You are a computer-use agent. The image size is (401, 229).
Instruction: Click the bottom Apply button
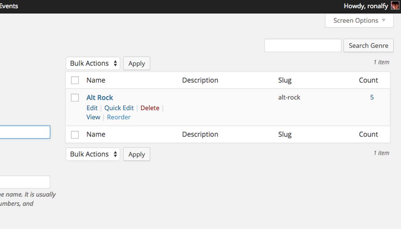(137, 154)
